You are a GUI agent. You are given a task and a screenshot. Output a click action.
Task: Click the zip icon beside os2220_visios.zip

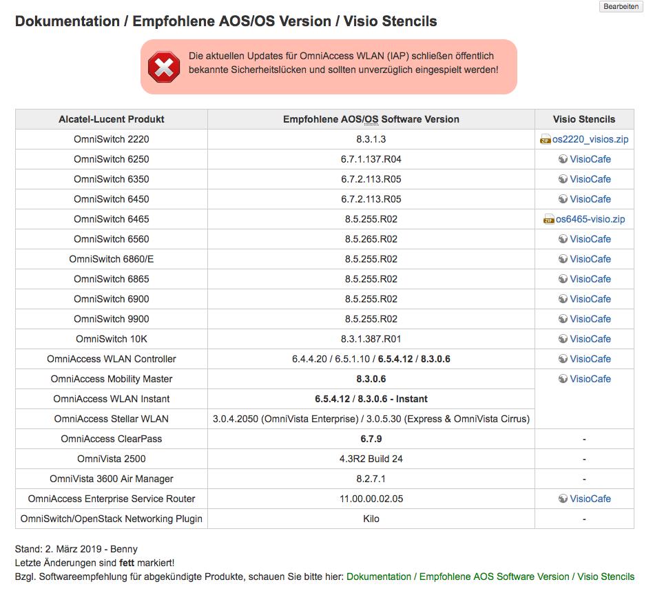[x=545, y=140]
